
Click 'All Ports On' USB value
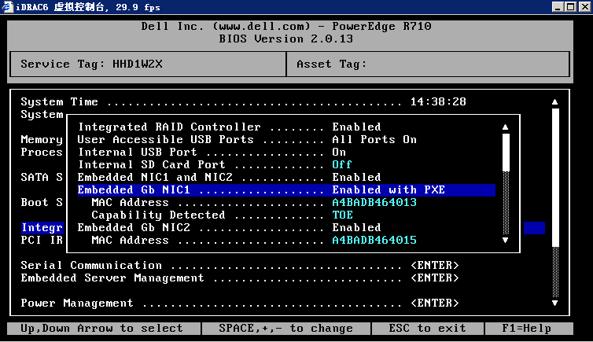[x=374, y=139]
